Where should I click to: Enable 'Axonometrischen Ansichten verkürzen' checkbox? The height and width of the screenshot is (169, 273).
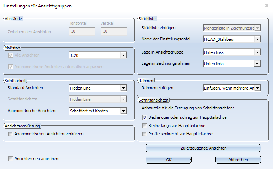coord(11,134)
